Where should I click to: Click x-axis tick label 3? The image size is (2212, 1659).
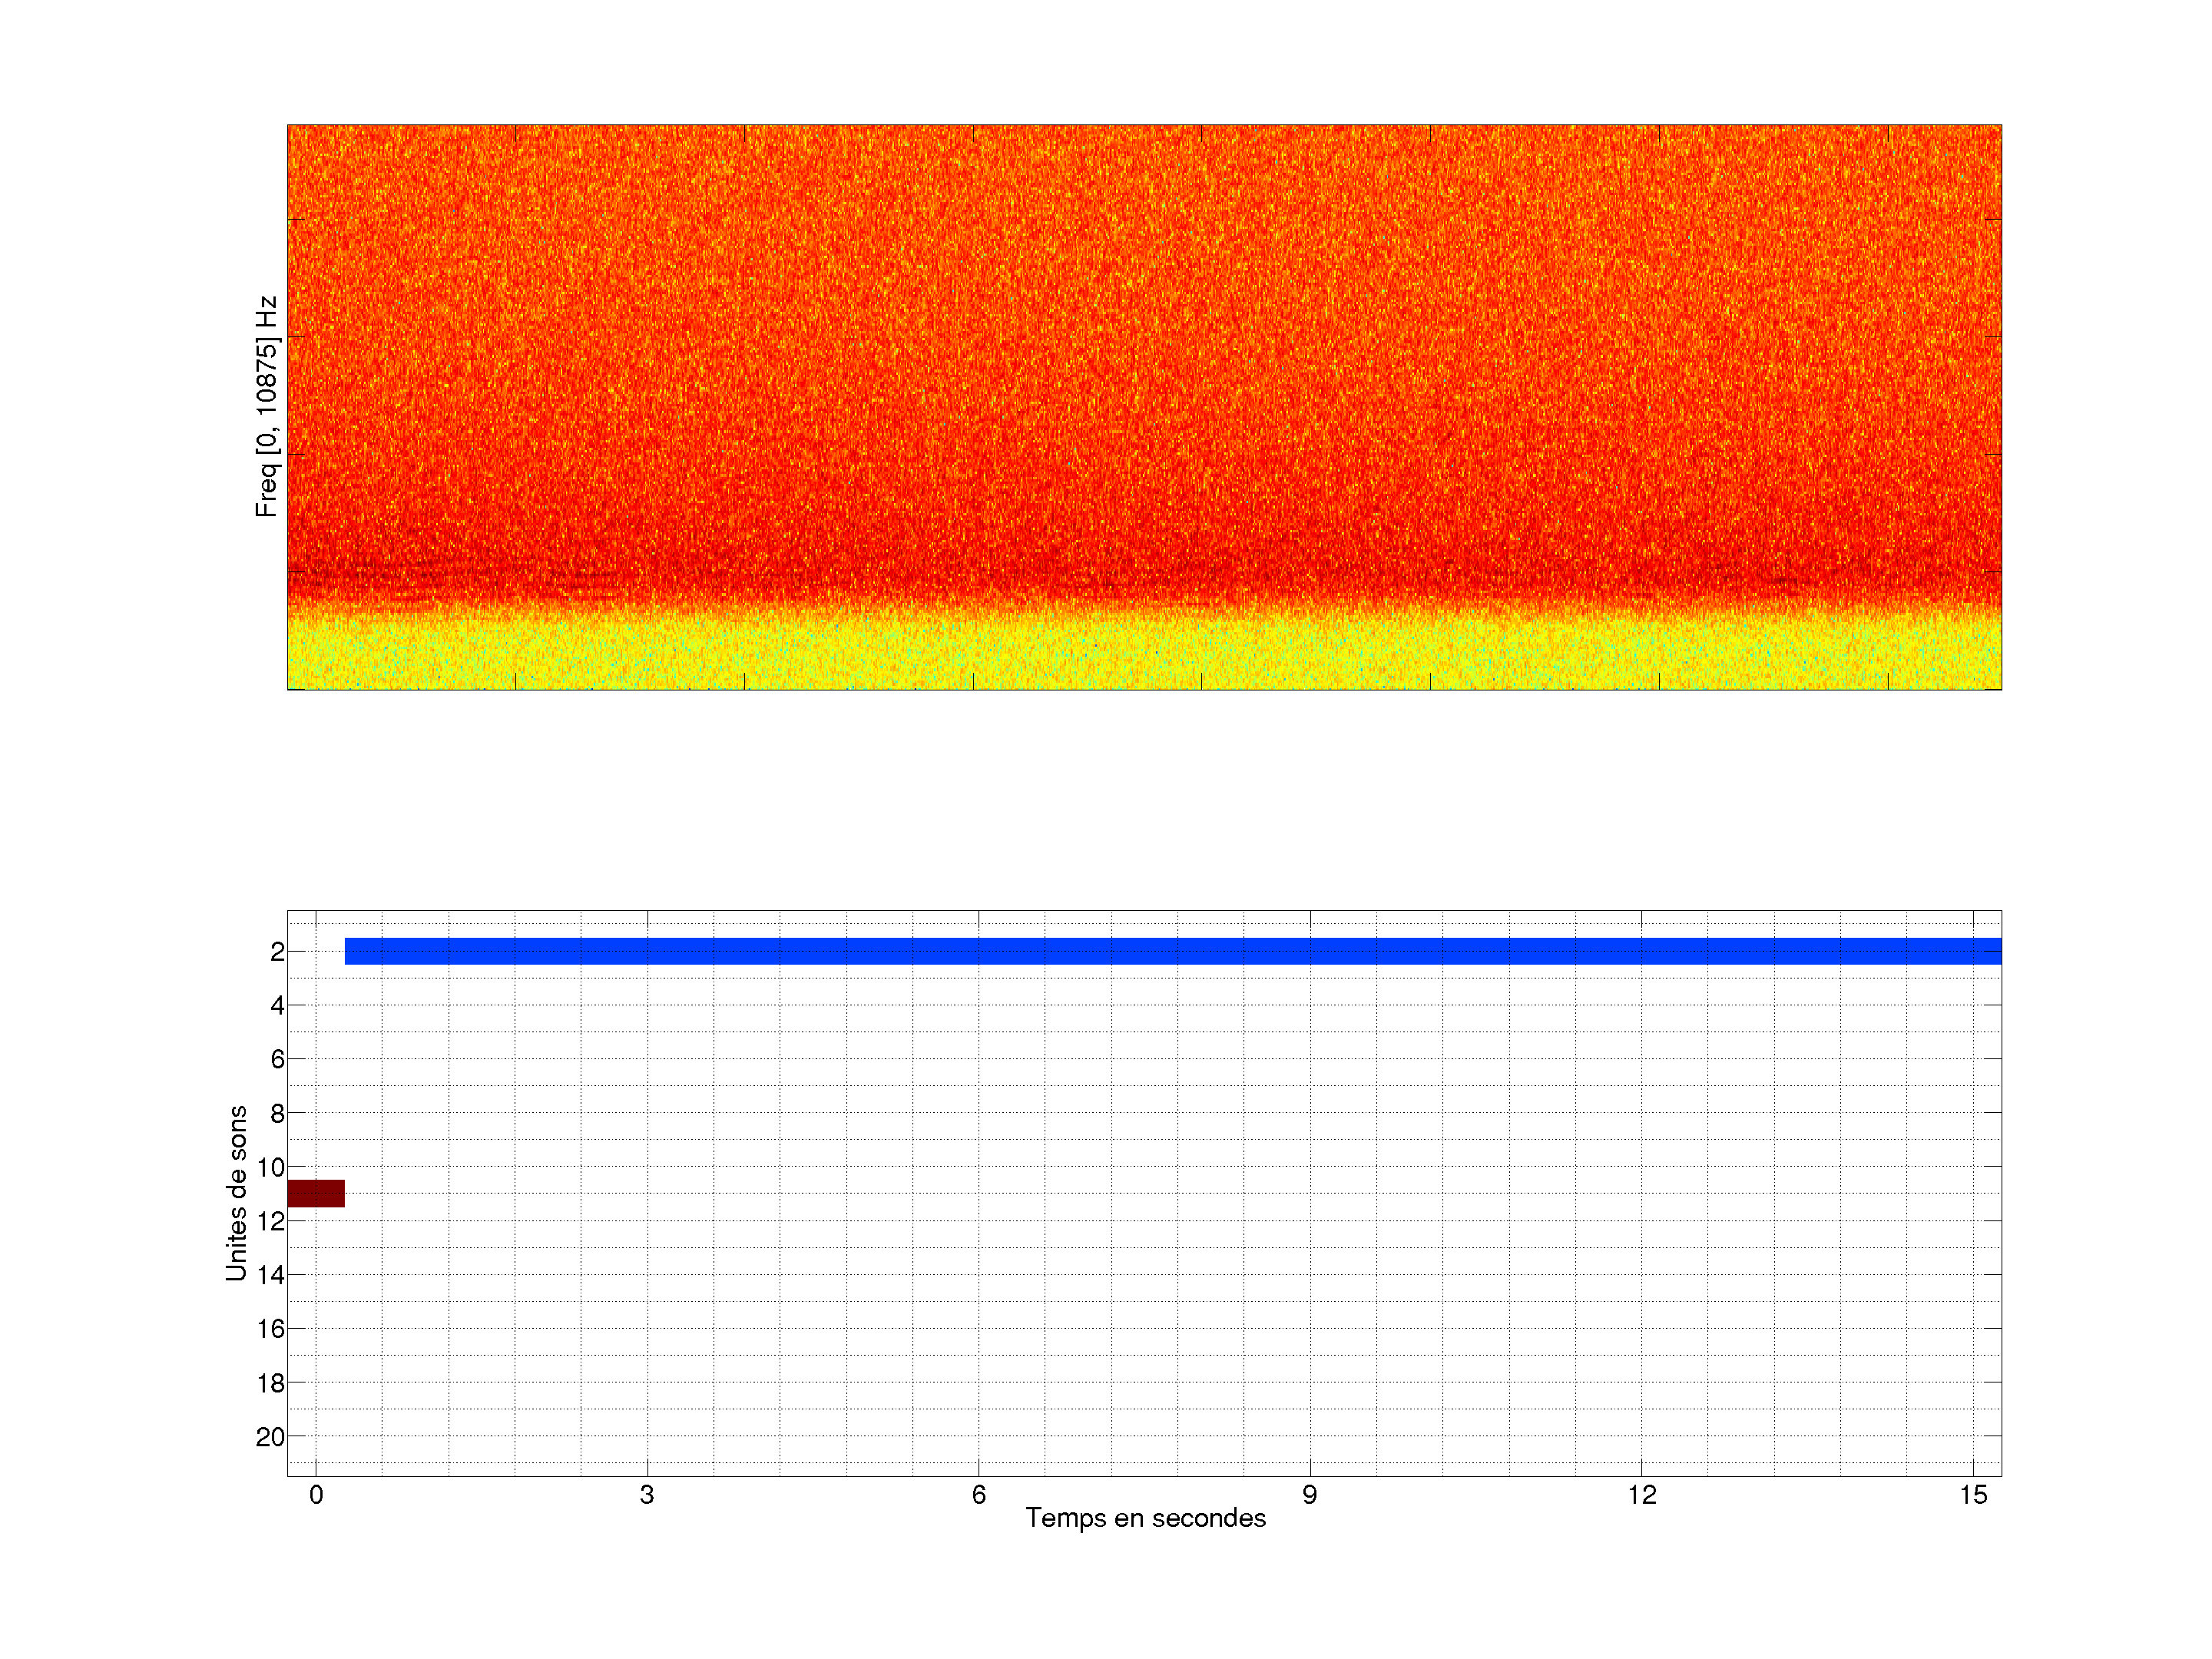[647, 1495]
